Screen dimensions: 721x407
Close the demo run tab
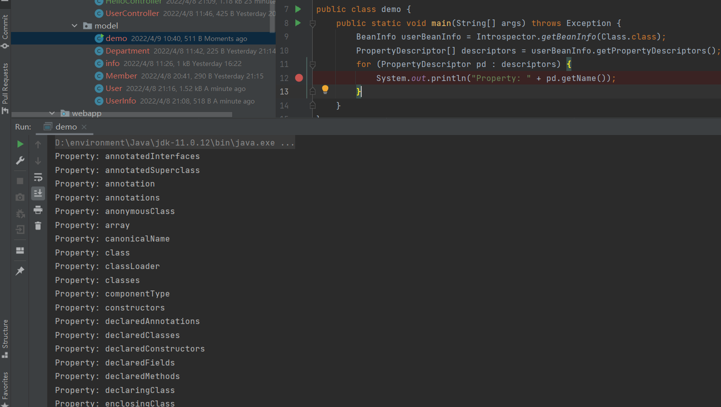pyautogui.click(x=84, y=127)
